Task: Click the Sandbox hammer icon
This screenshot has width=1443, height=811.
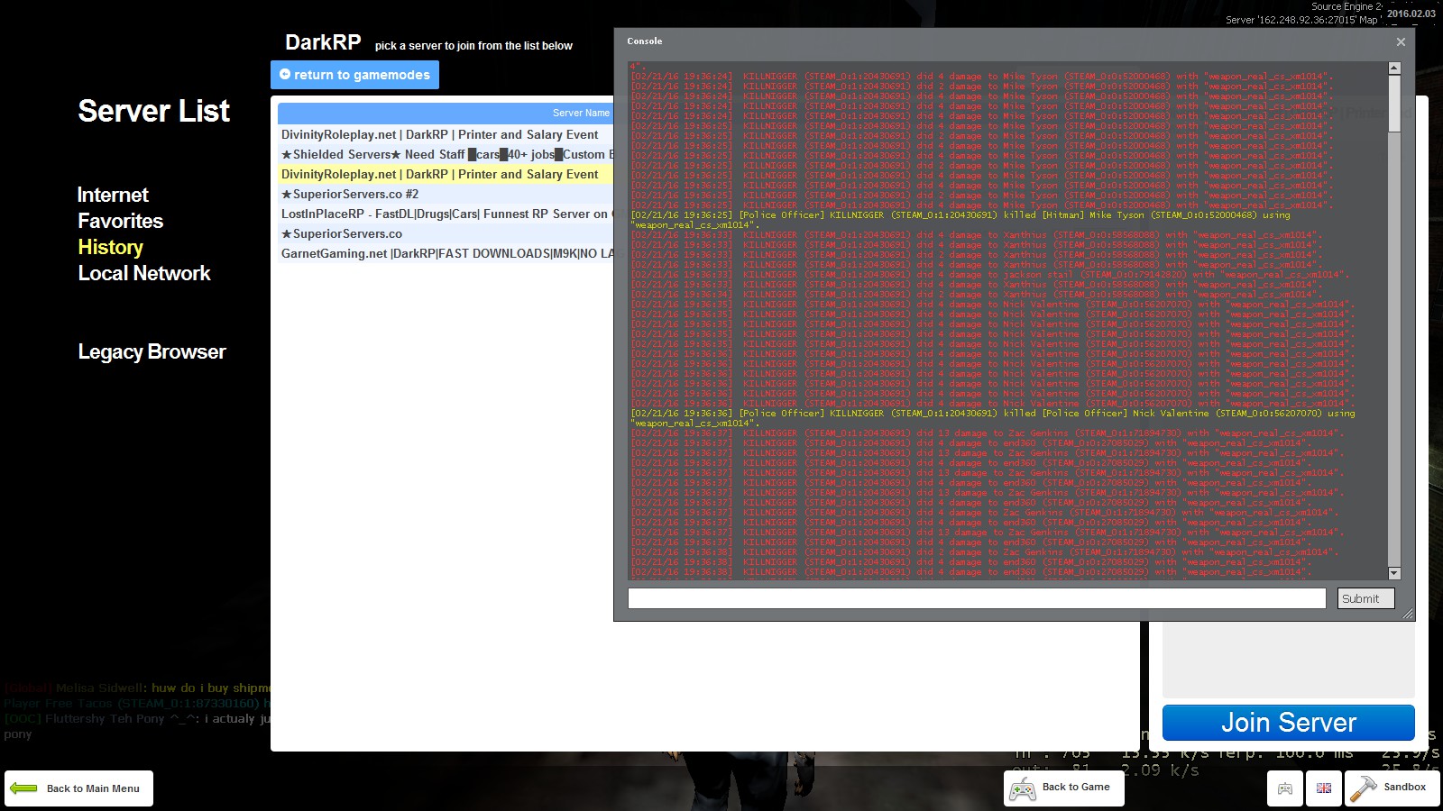Action: (x=1363, y=788)
